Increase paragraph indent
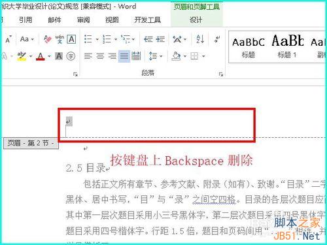Image resolution: width=327 pixels, height=245 pixels. point(160,39)
